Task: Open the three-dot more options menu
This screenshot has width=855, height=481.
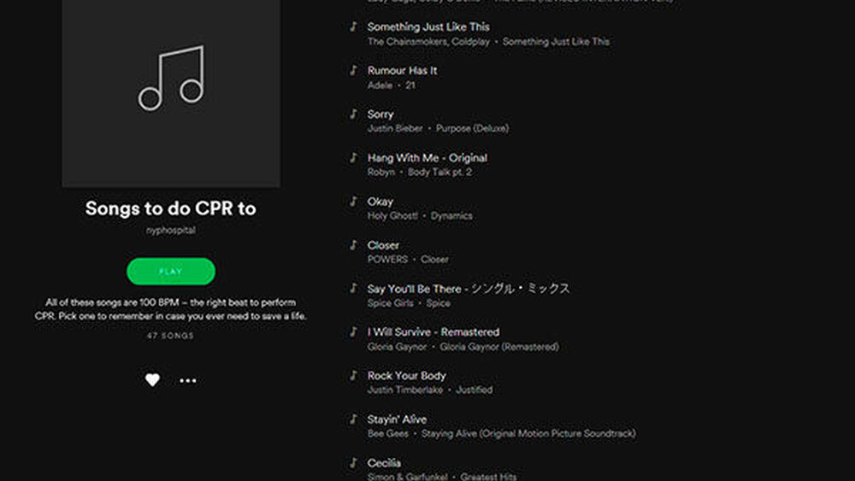Action: (188, 380)
